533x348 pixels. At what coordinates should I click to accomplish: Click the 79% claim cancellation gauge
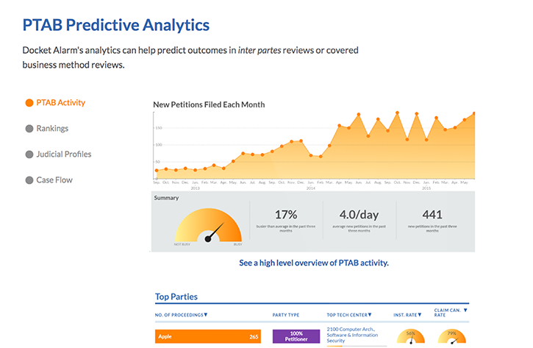click(451, 336)
